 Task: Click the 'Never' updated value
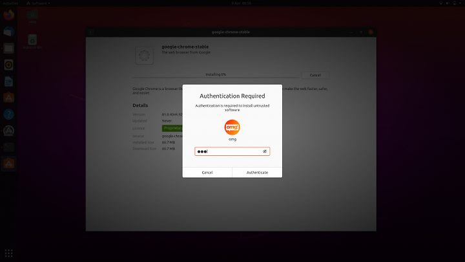pyautogui.click(x=167, y=121)
